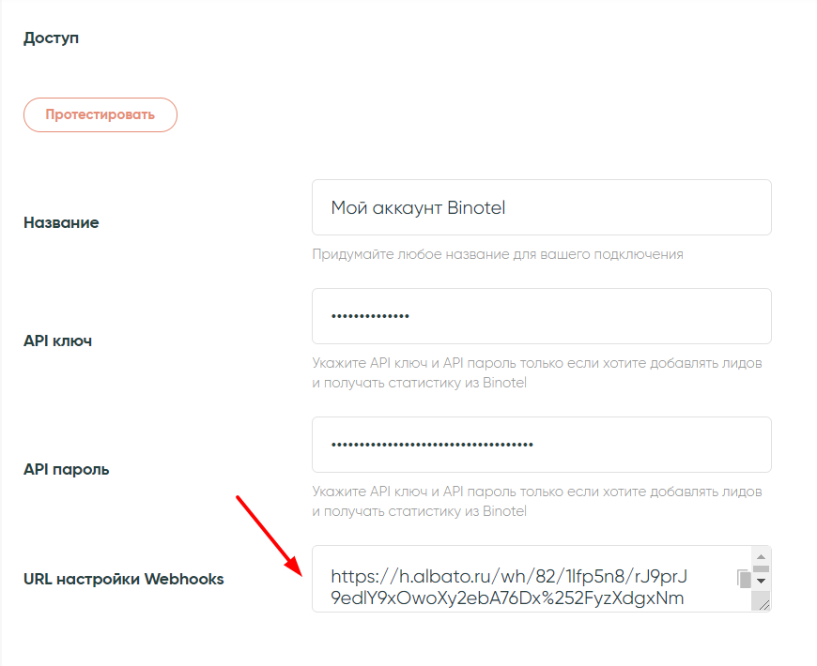The height and width of the screenshot is (666, 817).
Task: Click the 'Мой аккаунт Binotel' text
Action: coord(418,207)
